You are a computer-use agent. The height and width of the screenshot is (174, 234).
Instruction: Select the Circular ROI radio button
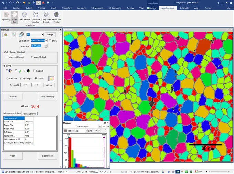coord(7,79)
